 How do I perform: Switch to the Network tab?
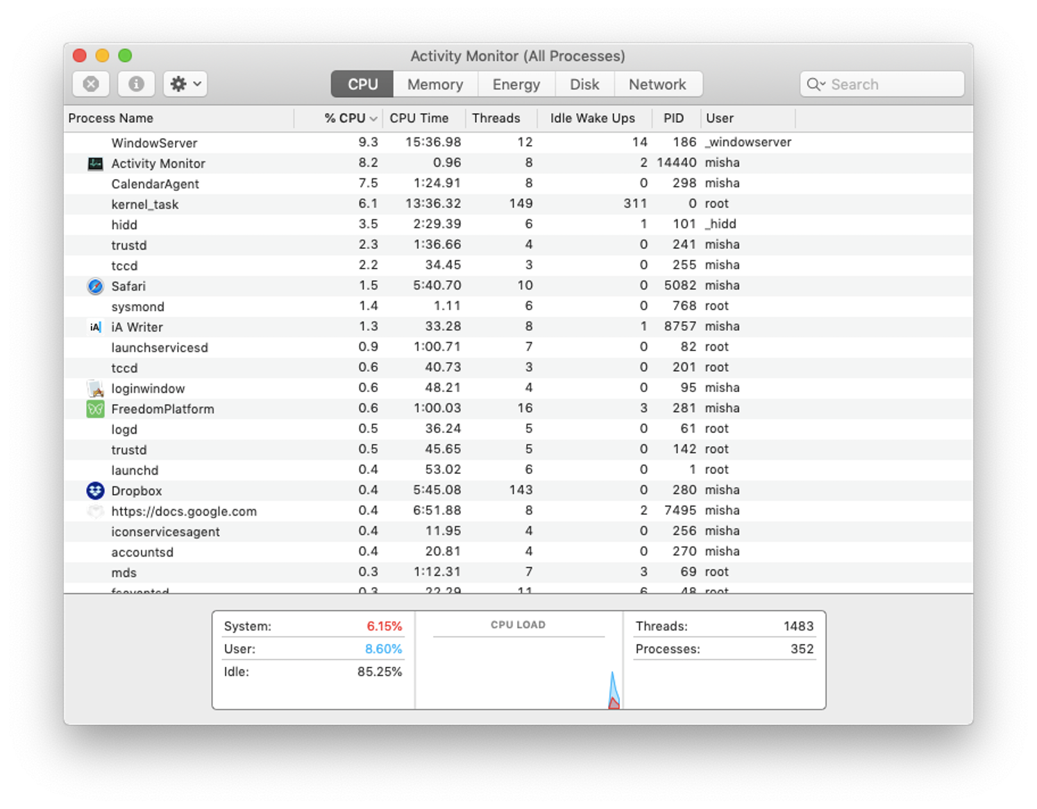point(657,84)
